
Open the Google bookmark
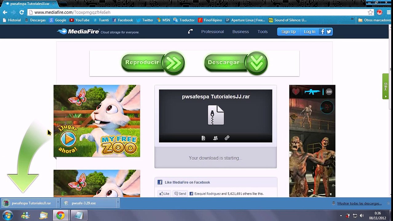point(58,20)
